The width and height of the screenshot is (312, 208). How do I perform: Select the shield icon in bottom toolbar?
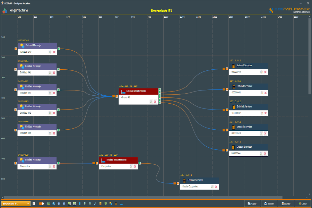(x=105, y=203)
